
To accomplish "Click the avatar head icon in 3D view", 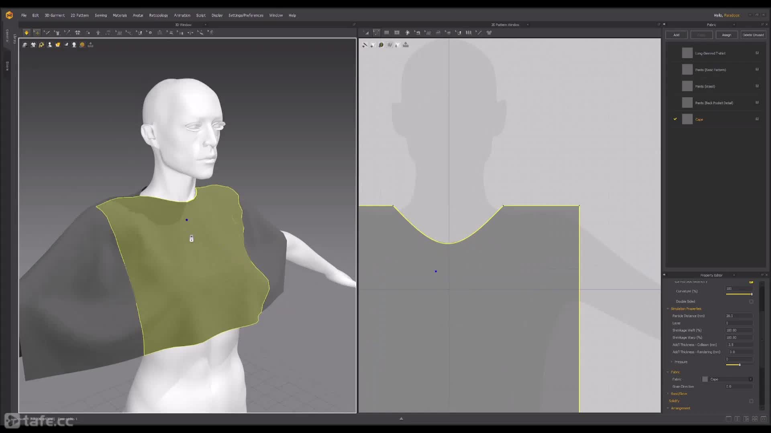I will 74,45.
